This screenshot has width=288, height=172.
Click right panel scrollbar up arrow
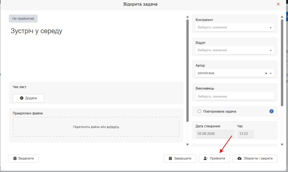(x=282, y=17)
